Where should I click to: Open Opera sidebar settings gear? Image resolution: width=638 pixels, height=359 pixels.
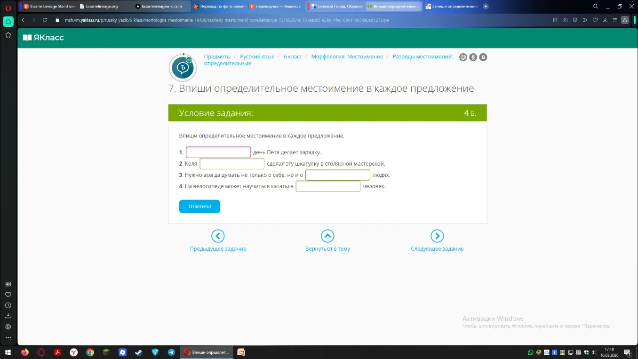coord(8,327)
